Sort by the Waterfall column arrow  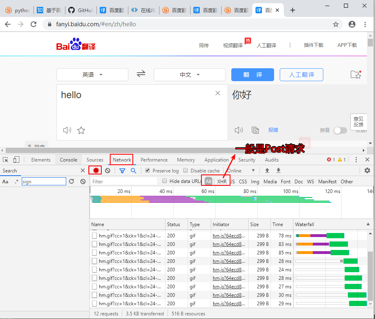[x=368, y=224]
